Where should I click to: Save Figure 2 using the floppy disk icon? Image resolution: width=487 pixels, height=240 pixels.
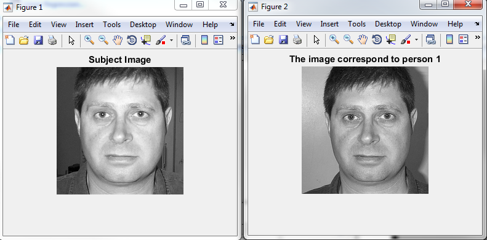pos(283,39)
